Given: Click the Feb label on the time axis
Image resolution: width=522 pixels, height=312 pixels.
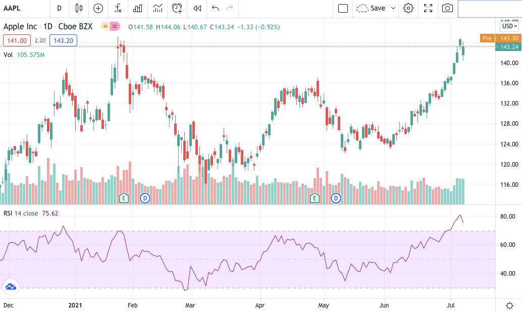Looking at the screenshot, I should (x=132, y=305).
